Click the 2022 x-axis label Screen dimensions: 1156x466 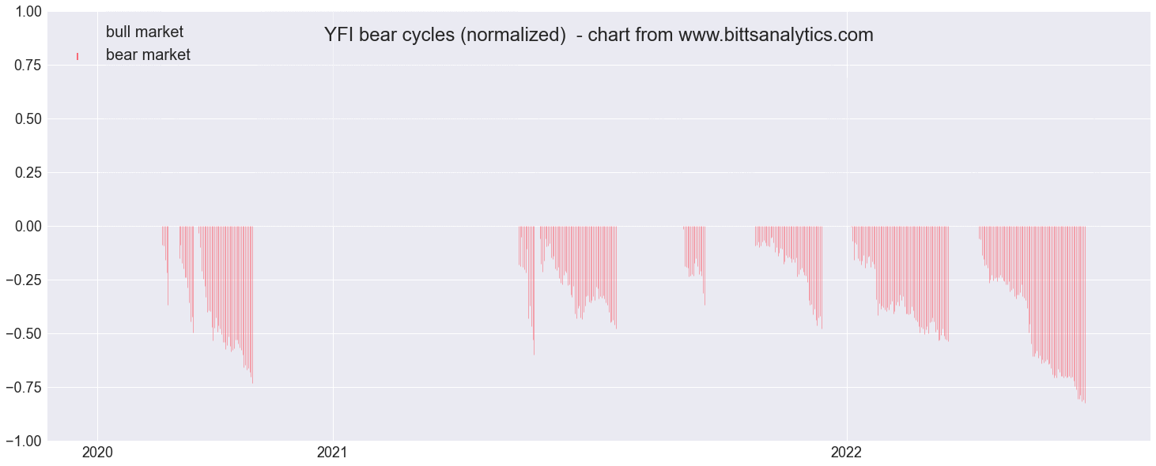point(847,453)
